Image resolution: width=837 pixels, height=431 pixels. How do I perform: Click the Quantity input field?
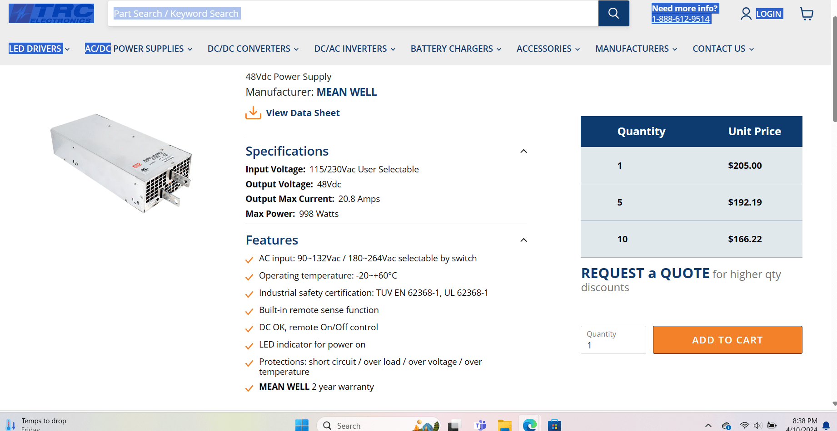[613, 340]
